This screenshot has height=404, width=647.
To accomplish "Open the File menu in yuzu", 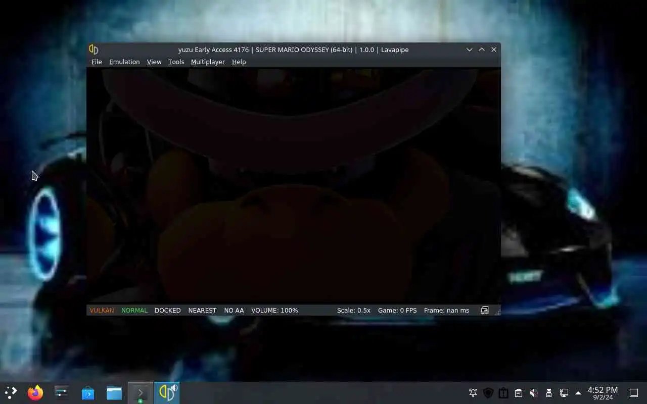I will pos(97,62).
